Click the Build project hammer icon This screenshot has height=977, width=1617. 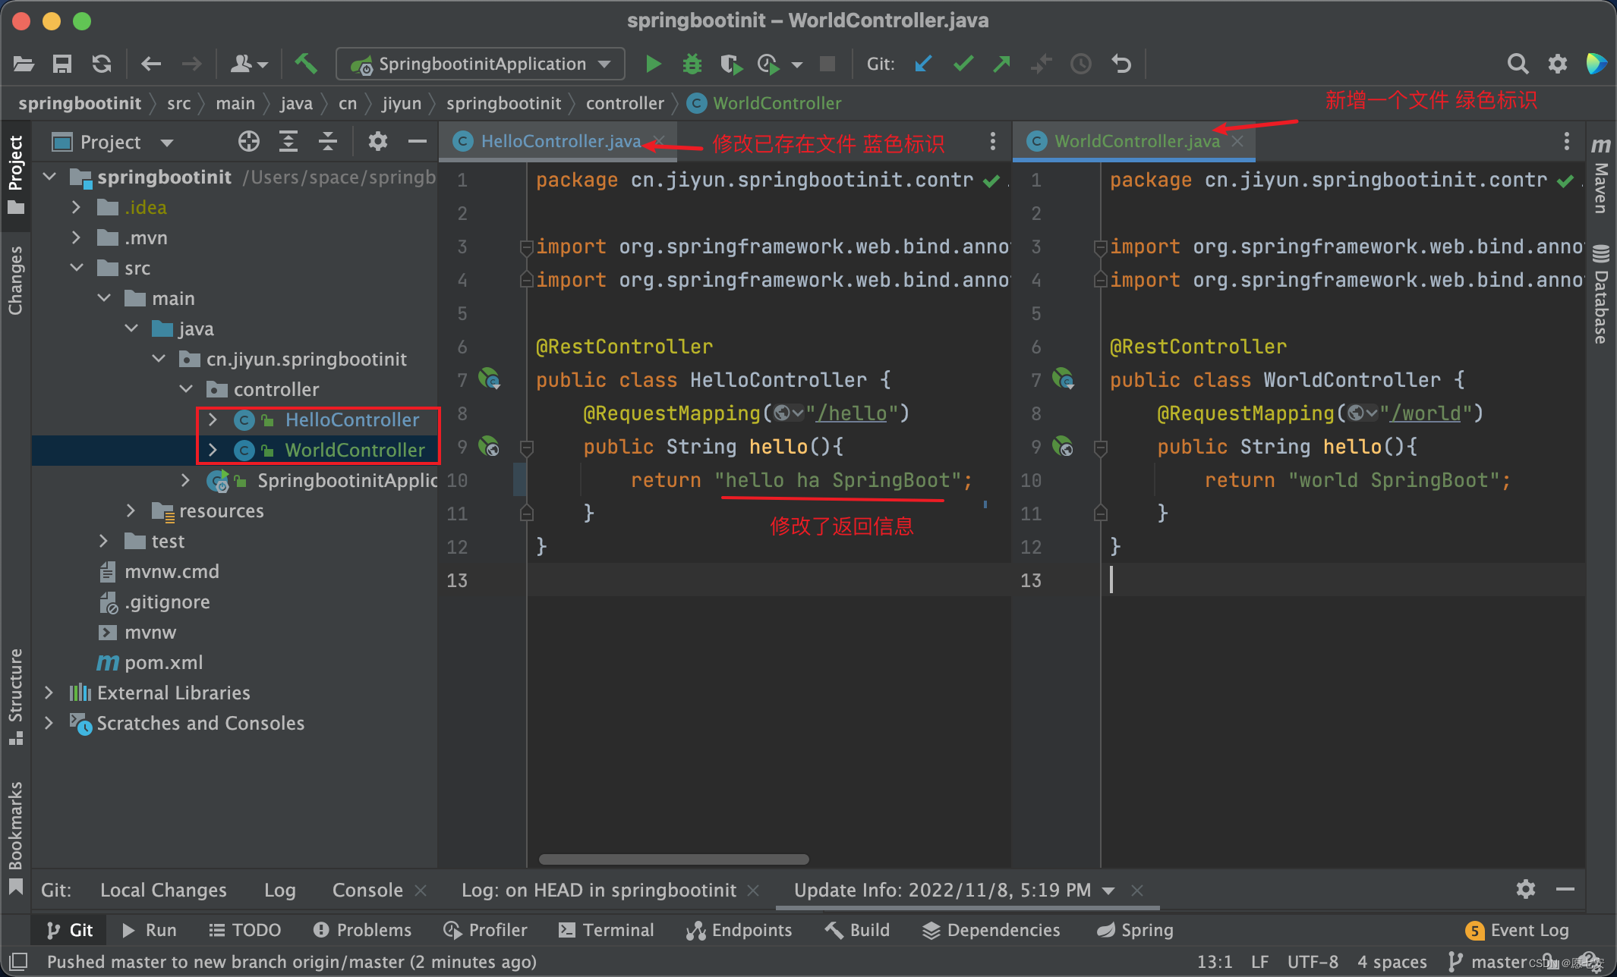click(306, 64)
